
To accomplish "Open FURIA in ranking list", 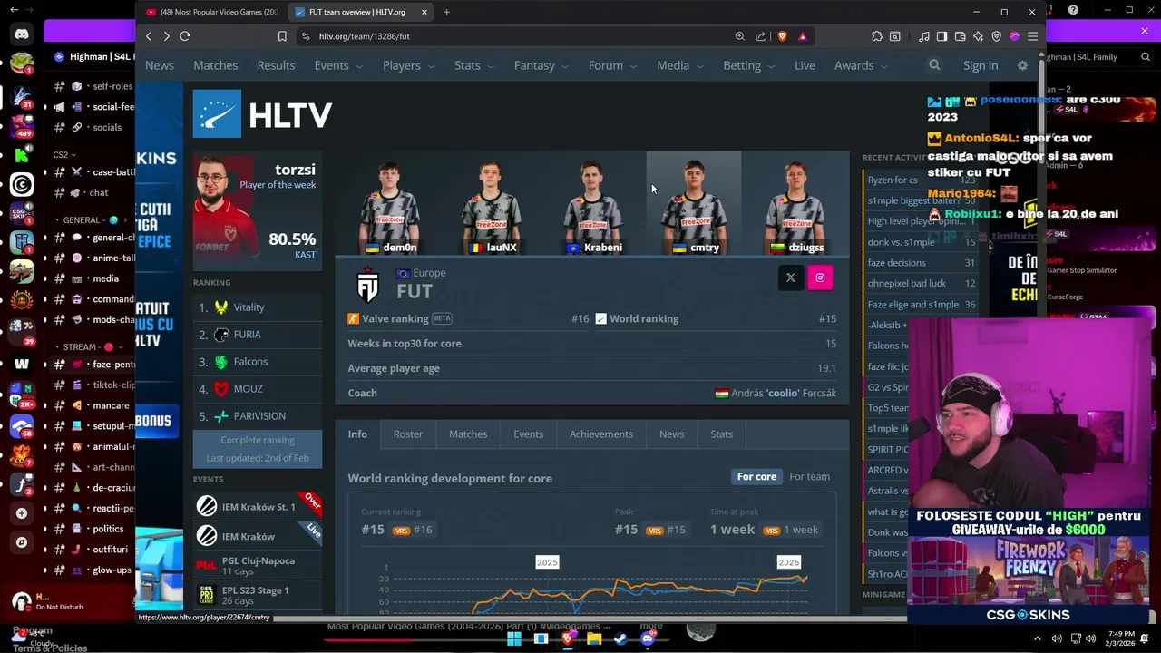I will point(247,335).
